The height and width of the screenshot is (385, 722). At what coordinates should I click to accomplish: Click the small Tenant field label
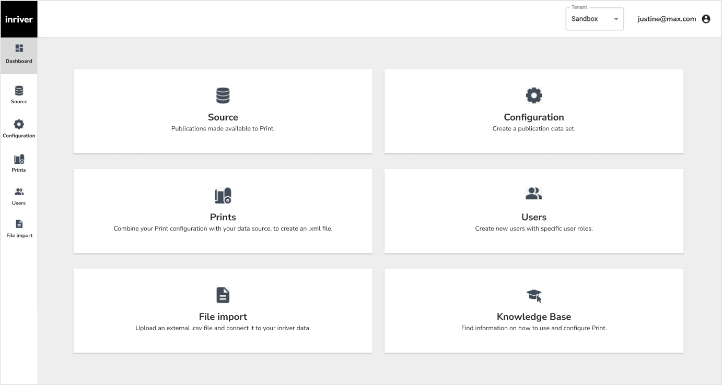[579, 7]
